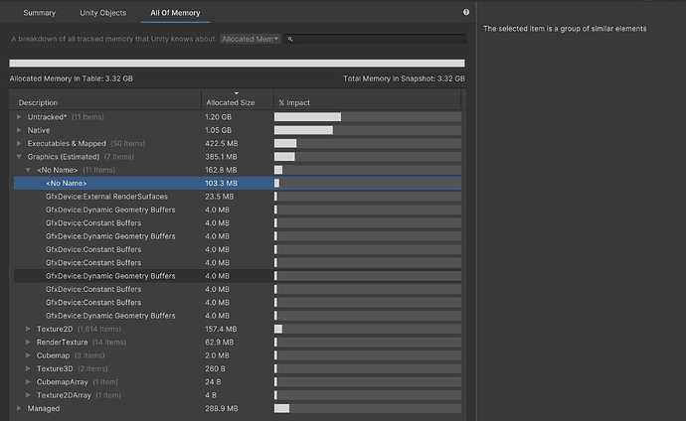This screenshot has width=686, height=421.
Task: Click the help question mark icon
Action: click(466, 13)
